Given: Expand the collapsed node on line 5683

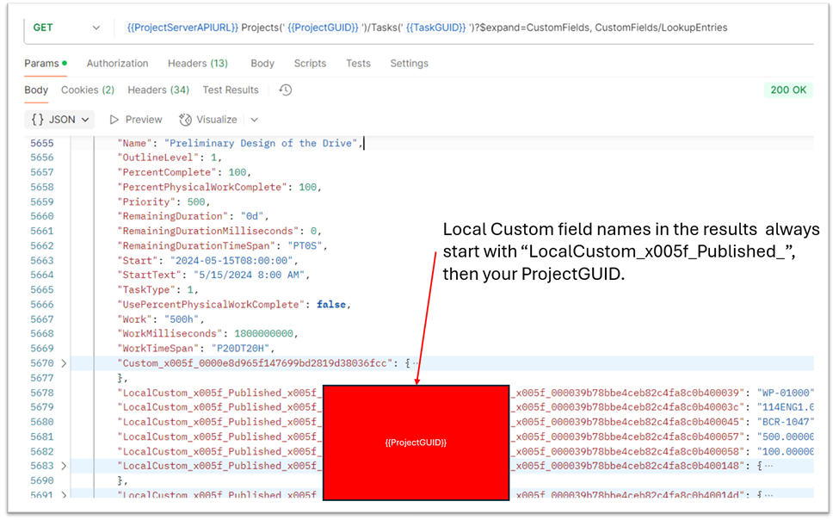Looking at the screenshot, I should [64, 466].
